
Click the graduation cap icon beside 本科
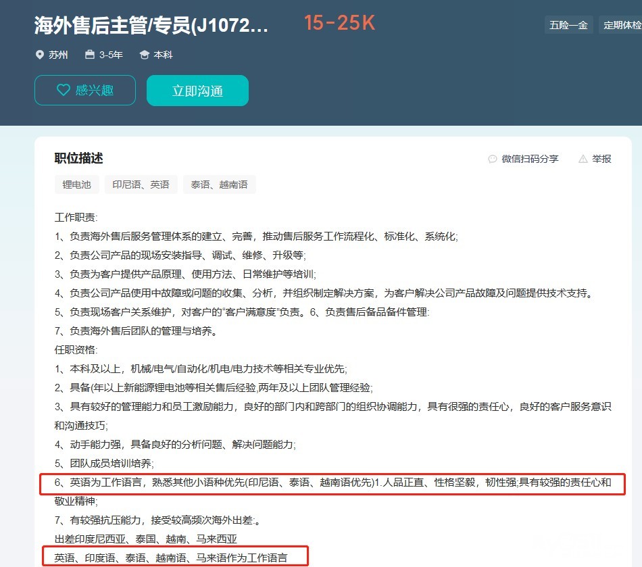click(x=144, y=55)
